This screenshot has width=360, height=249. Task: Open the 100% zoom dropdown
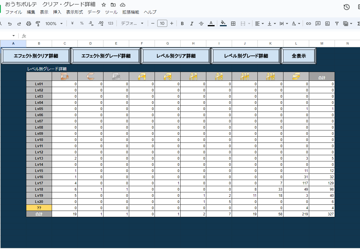pos(54,24)
